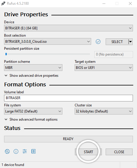The width and height of the screenshot is (137, 168).
Task: Expand Show advanced format options
Action: pos(31,119)
